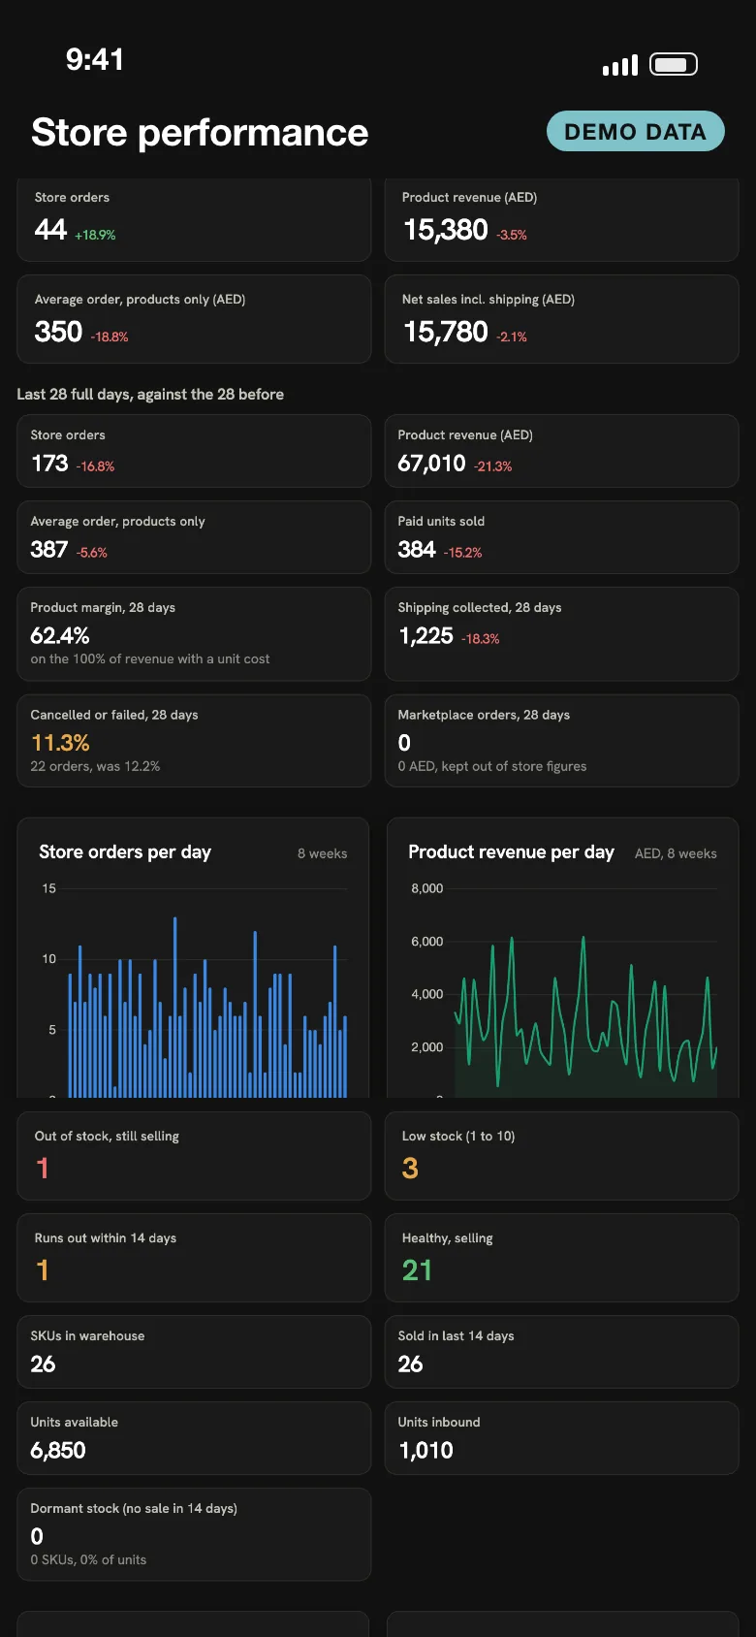756x1637 pixels.
Task: Tap 'AED, 8 weeks' label on revenue chart
Action: (676, 853)
